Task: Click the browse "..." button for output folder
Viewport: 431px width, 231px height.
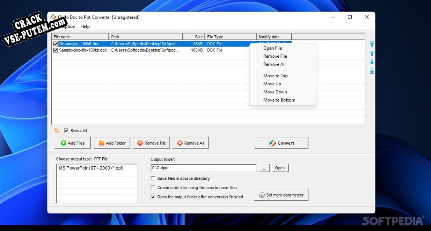Action: pyautogui.click(x=264, y=167)
